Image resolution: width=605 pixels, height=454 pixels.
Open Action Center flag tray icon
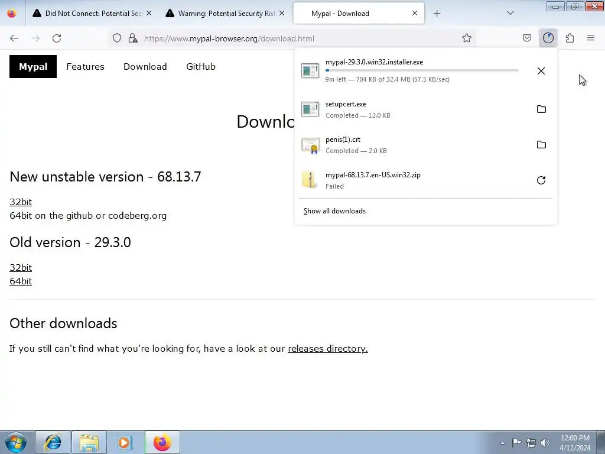tap(516, 442)
